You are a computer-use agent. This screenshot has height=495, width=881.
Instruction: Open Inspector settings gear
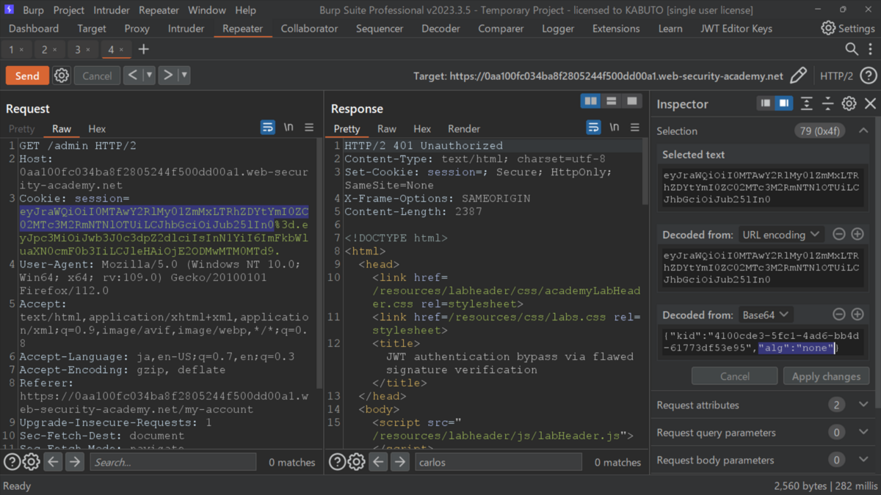pyautogui.click(x=849, y=103)
